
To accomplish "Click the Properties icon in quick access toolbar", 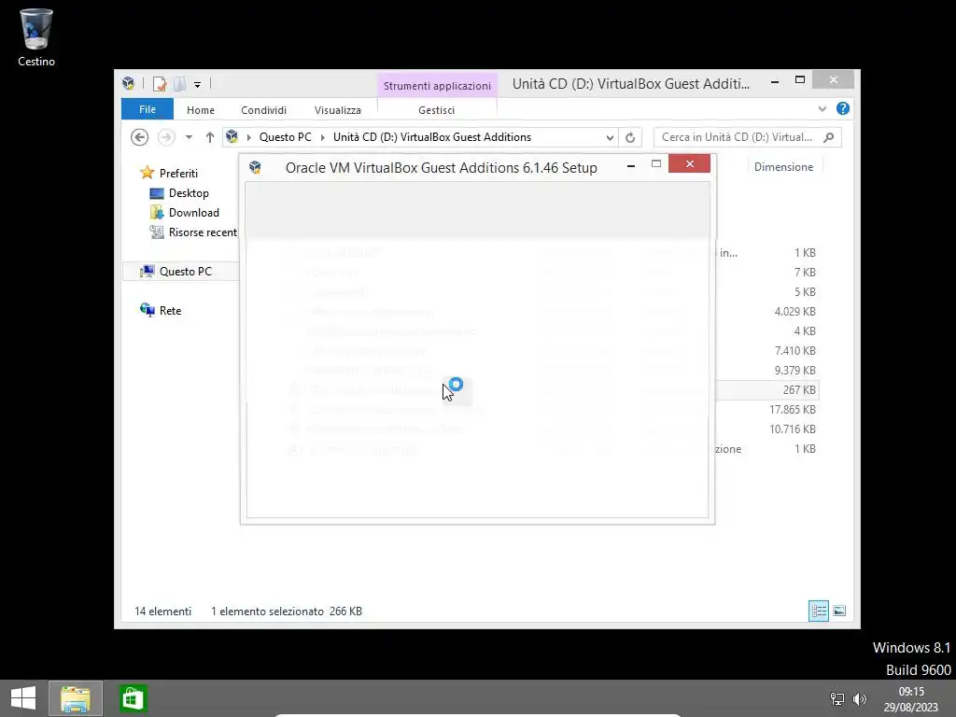I will coord(159,84).
